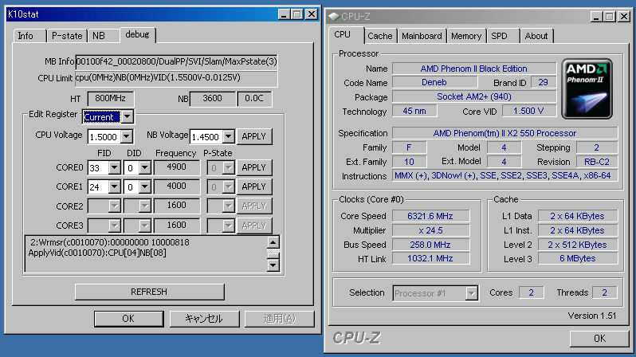Image resolution: width=636 pixels, height=357 pixels.
Task: Open the CORE1 P-State dropdown
Action: point(229,186)
